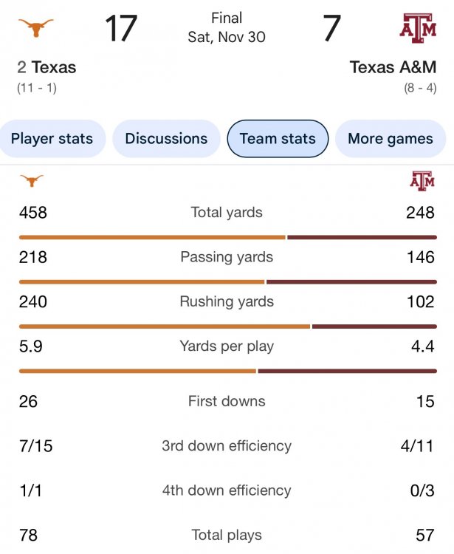The image size is (454, 554).
Task: Click the small Texas A&M logo above stats
Action: 422,180
